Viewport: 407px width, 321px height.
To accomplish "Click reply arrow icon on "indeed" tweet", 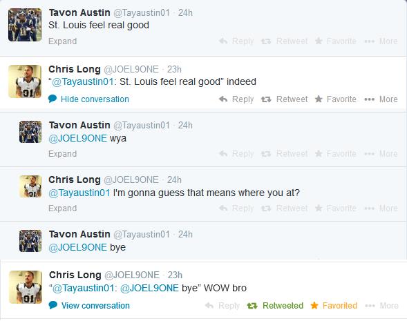I will [223, 99].
